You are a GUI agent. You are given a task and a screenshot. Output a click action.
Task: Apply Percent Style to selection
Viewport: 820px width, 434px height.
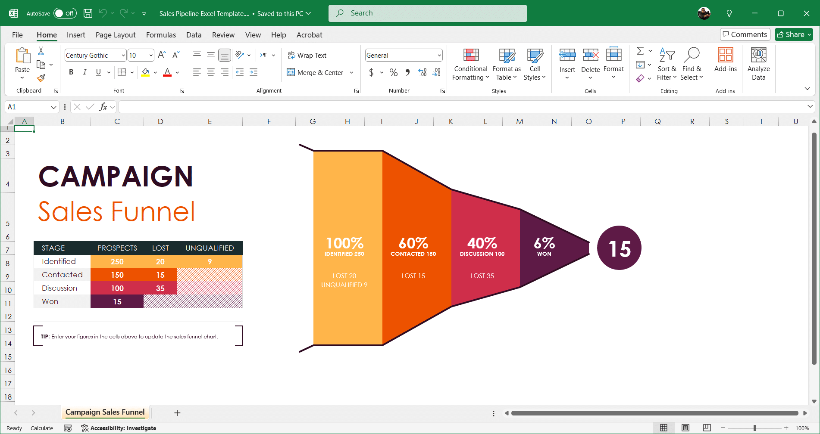[393, 72]
